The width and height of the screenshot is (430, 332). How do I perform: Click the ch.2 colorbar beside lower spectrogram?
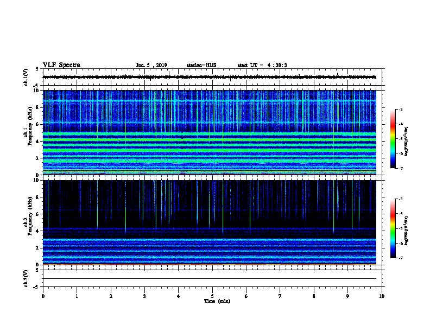click(x=393, y=228)
